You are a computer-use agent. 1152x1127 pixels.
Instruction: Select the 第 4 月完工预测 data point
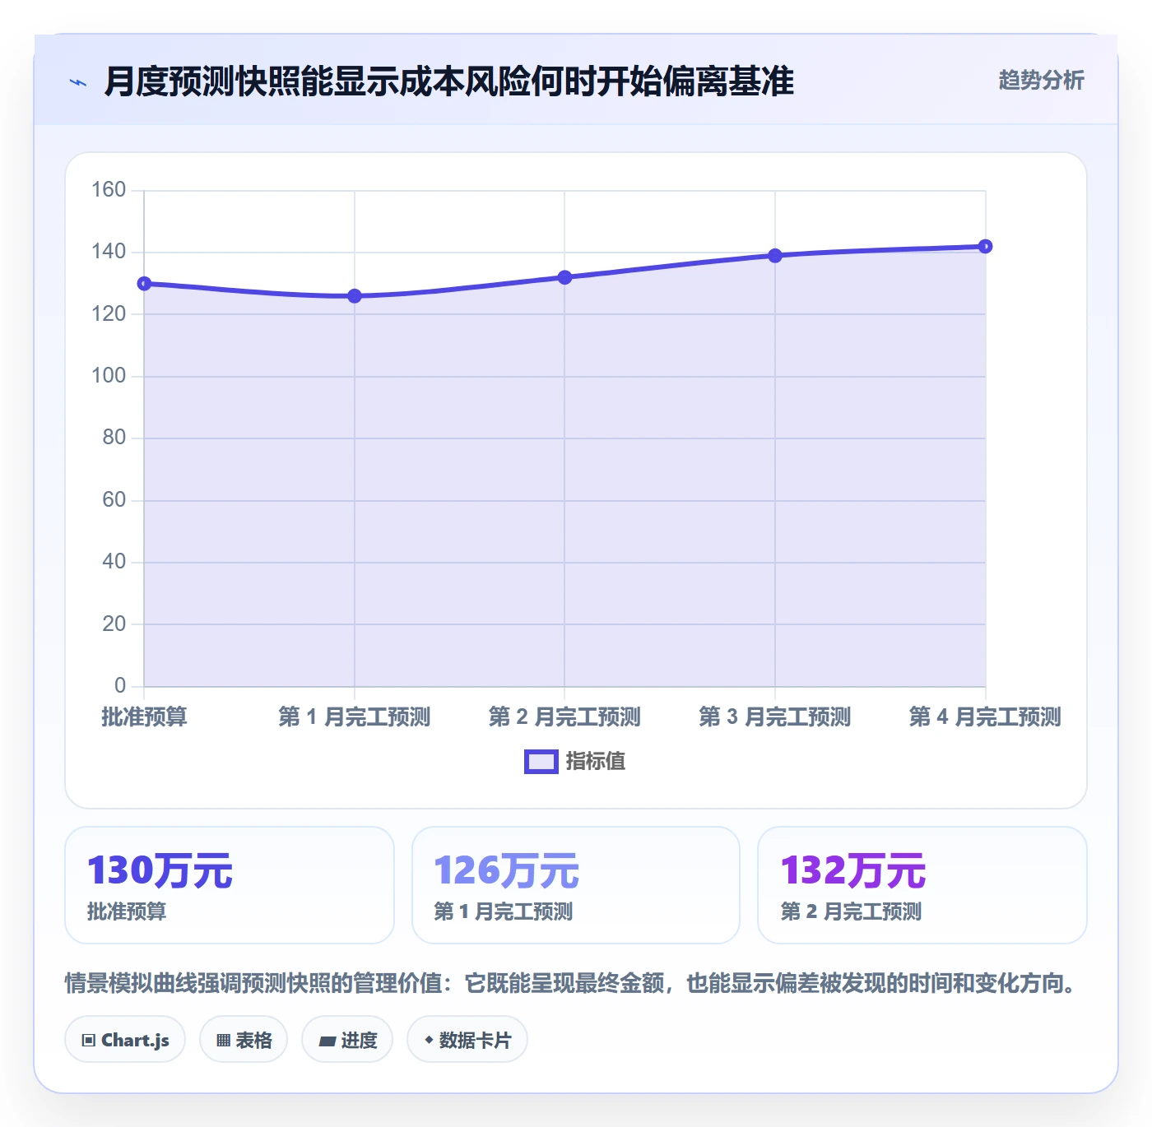(985, 247)
